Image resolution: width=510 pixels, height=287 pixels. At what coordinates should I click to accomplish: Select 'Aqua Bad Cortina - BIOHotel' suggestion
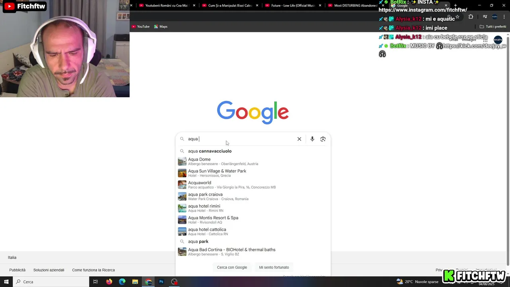click(x=253, y=252)
